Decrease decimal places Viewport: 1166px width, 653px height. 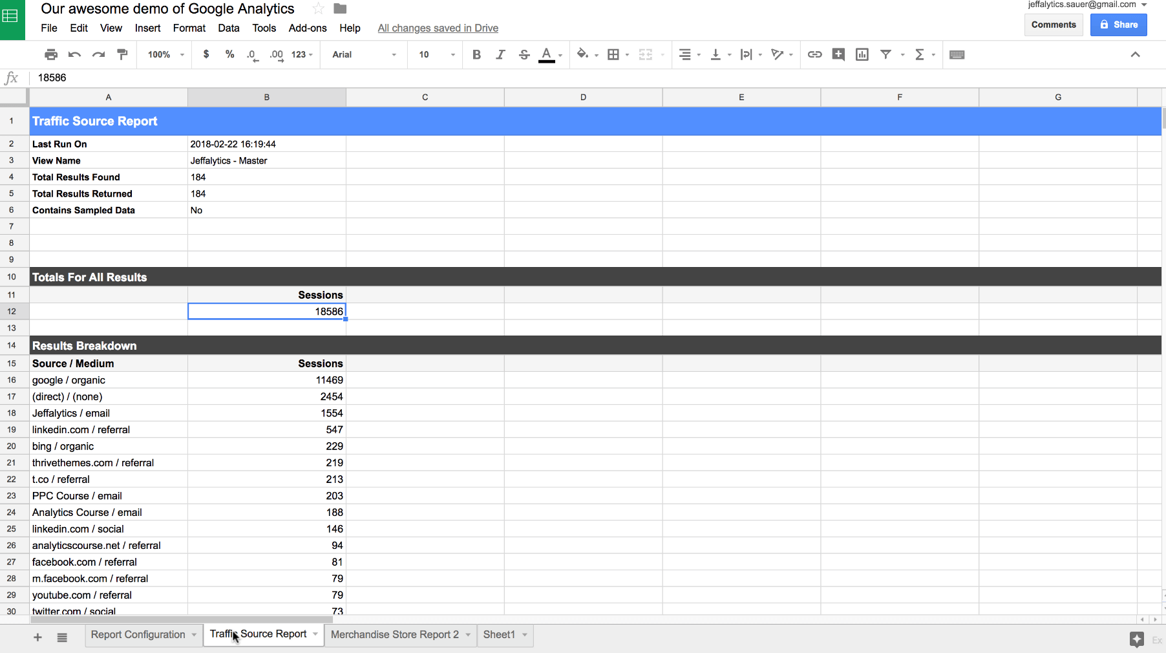coord(252,55)
